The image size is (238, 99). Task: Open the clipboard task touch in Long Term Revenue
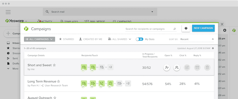pos(110,83)
